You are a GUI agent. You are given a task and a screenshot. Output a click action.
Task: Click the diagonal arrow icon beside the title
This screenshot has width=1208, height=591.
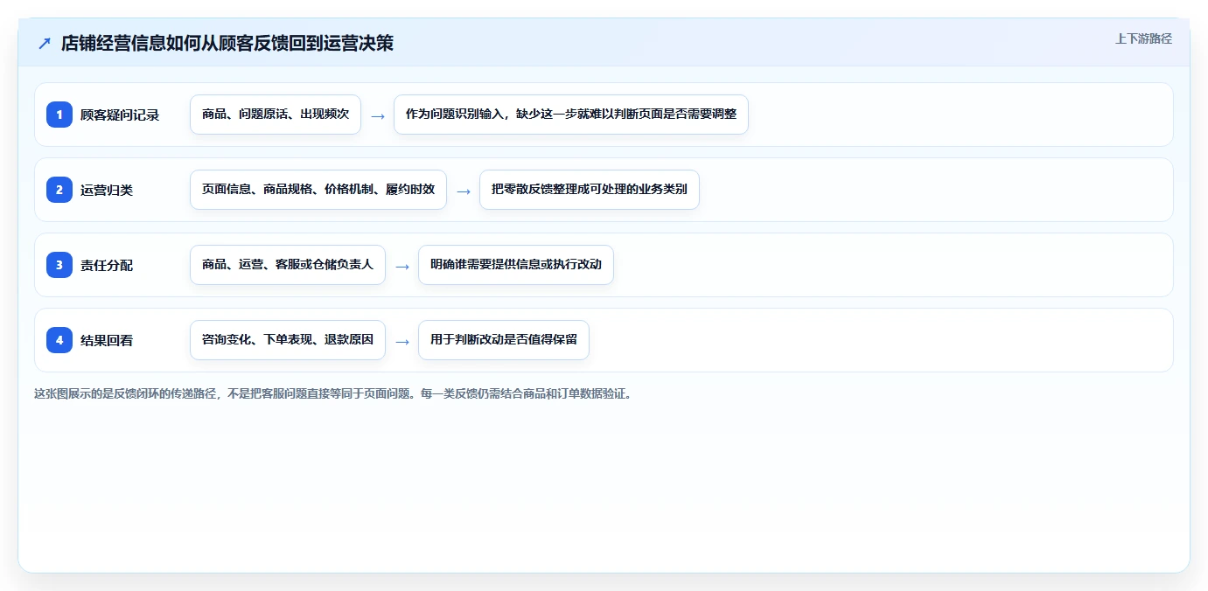(45, 44)
